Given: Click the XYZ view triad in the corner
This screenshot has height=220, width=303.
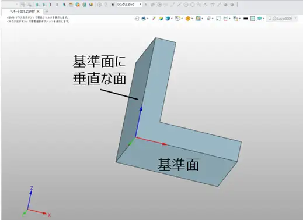Looking at the screenshot, I should click(36, 202).
